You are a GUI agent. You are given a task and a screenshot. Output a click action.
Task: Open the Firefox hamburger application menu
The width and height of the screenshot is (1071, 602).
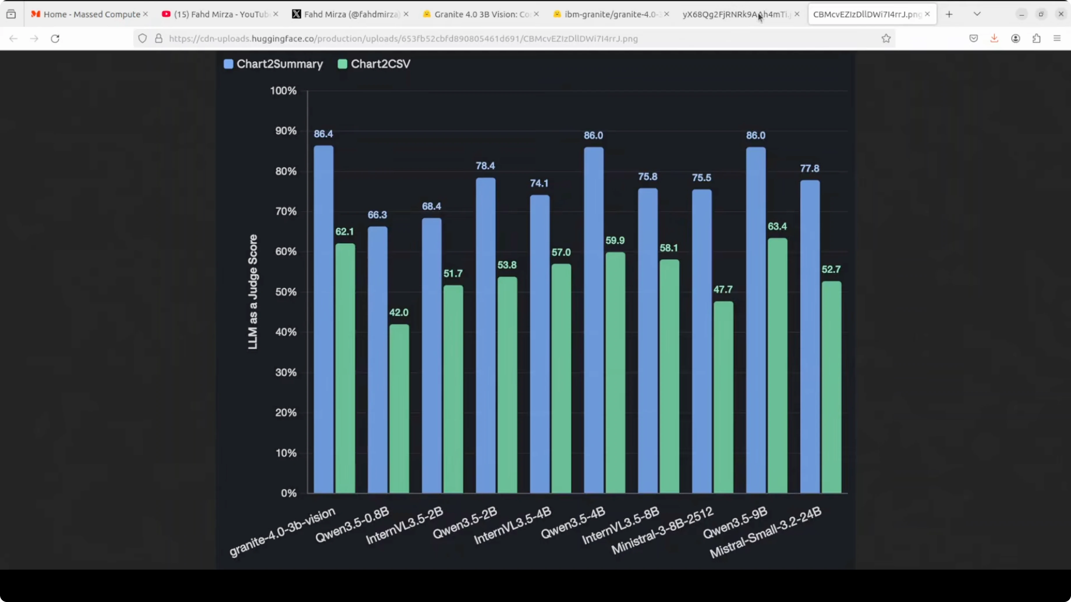point(1057,39)
